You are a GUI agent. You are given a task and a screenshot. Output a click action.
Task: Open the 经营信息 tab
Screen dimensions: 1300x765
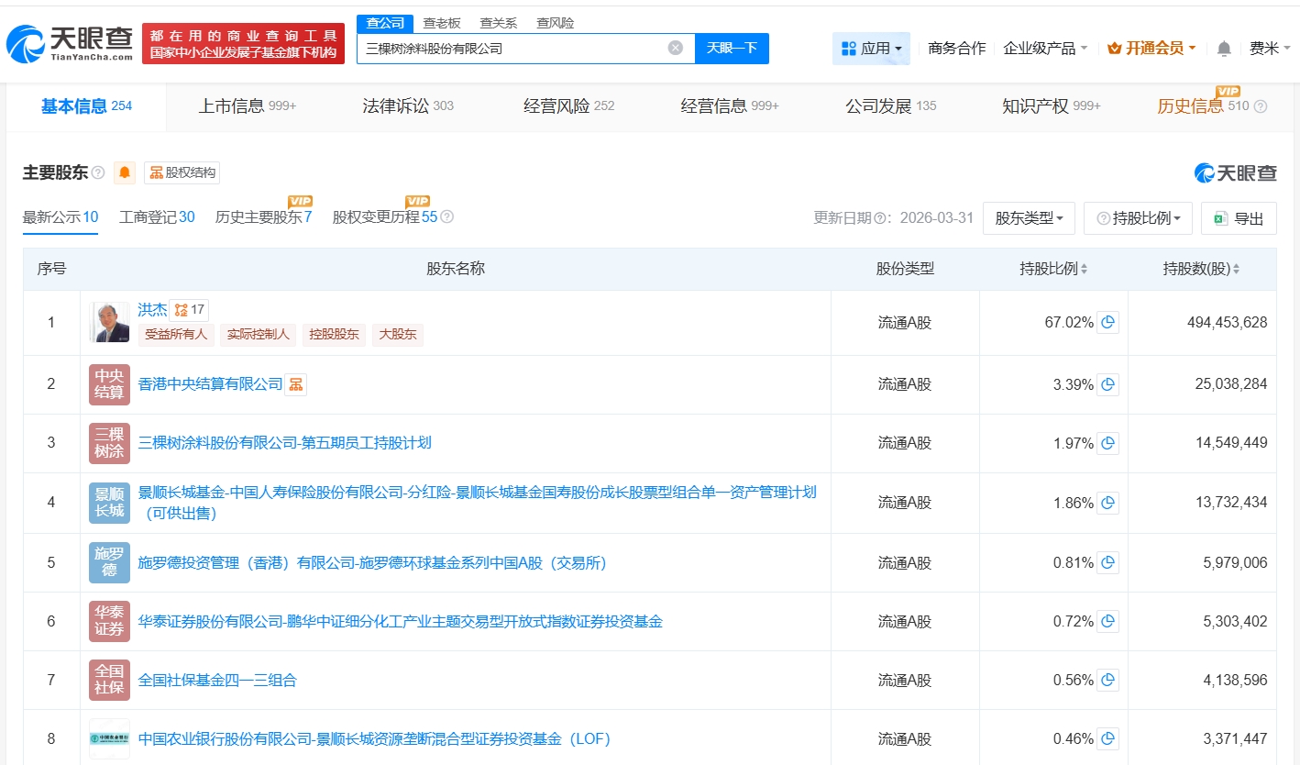click(730, 106)
